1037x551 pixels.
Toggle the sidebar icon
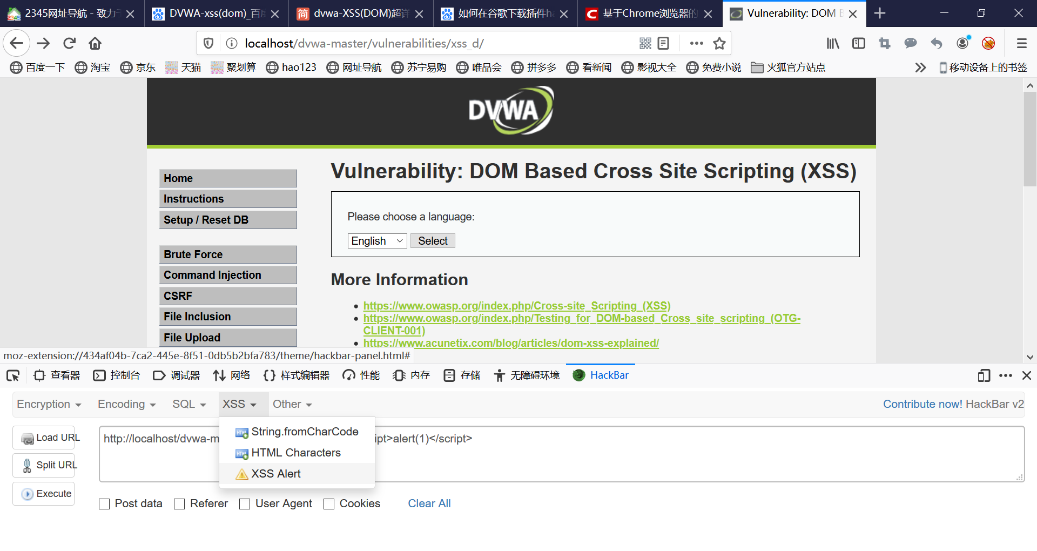click(x=859, y=43)
